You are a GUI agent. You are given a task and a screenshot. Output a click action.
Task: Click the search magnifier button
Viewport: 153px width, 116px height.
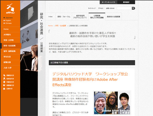point(133,8)
